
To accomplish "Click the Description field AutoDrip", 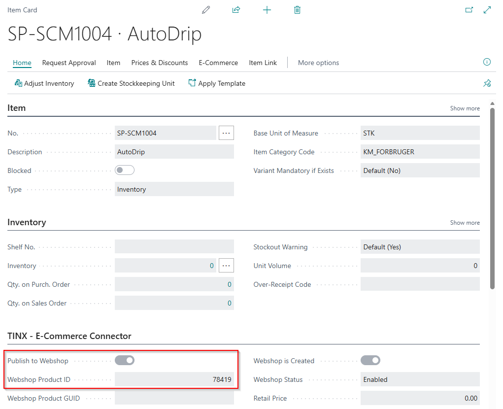I will pos(174,151).
